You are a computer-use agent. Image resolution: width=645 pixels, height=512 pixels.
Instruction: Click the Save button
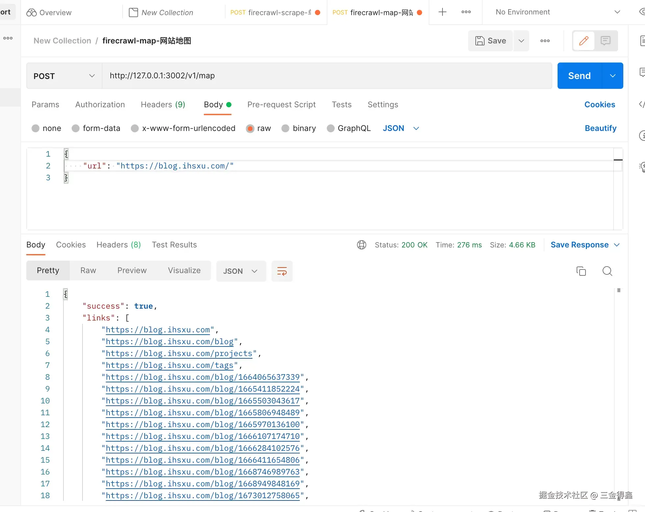pyautogui.click(x=490, y=41)
